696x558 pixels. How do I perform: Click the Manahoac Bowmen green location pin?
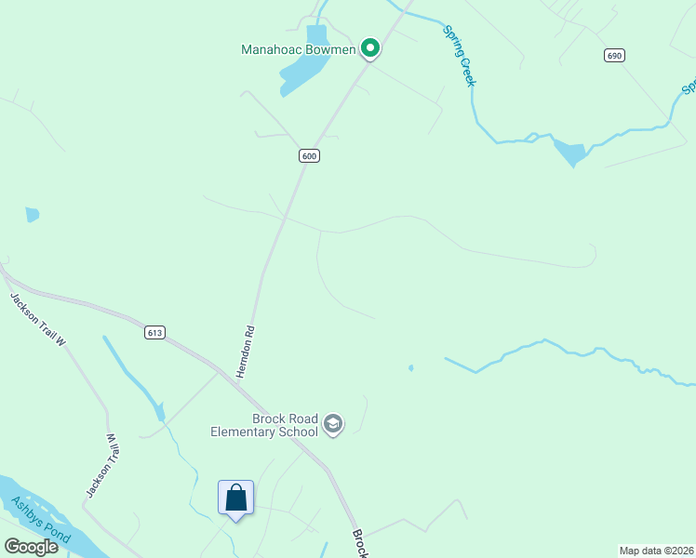click(x=369, y=48)
